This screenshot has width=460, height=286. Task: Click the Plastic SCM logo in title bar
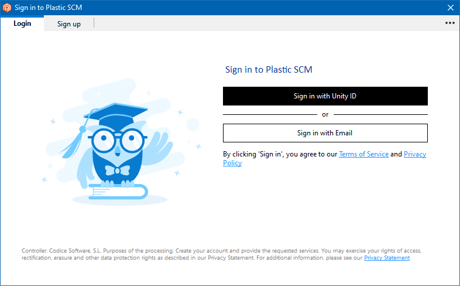pos(7,8)
